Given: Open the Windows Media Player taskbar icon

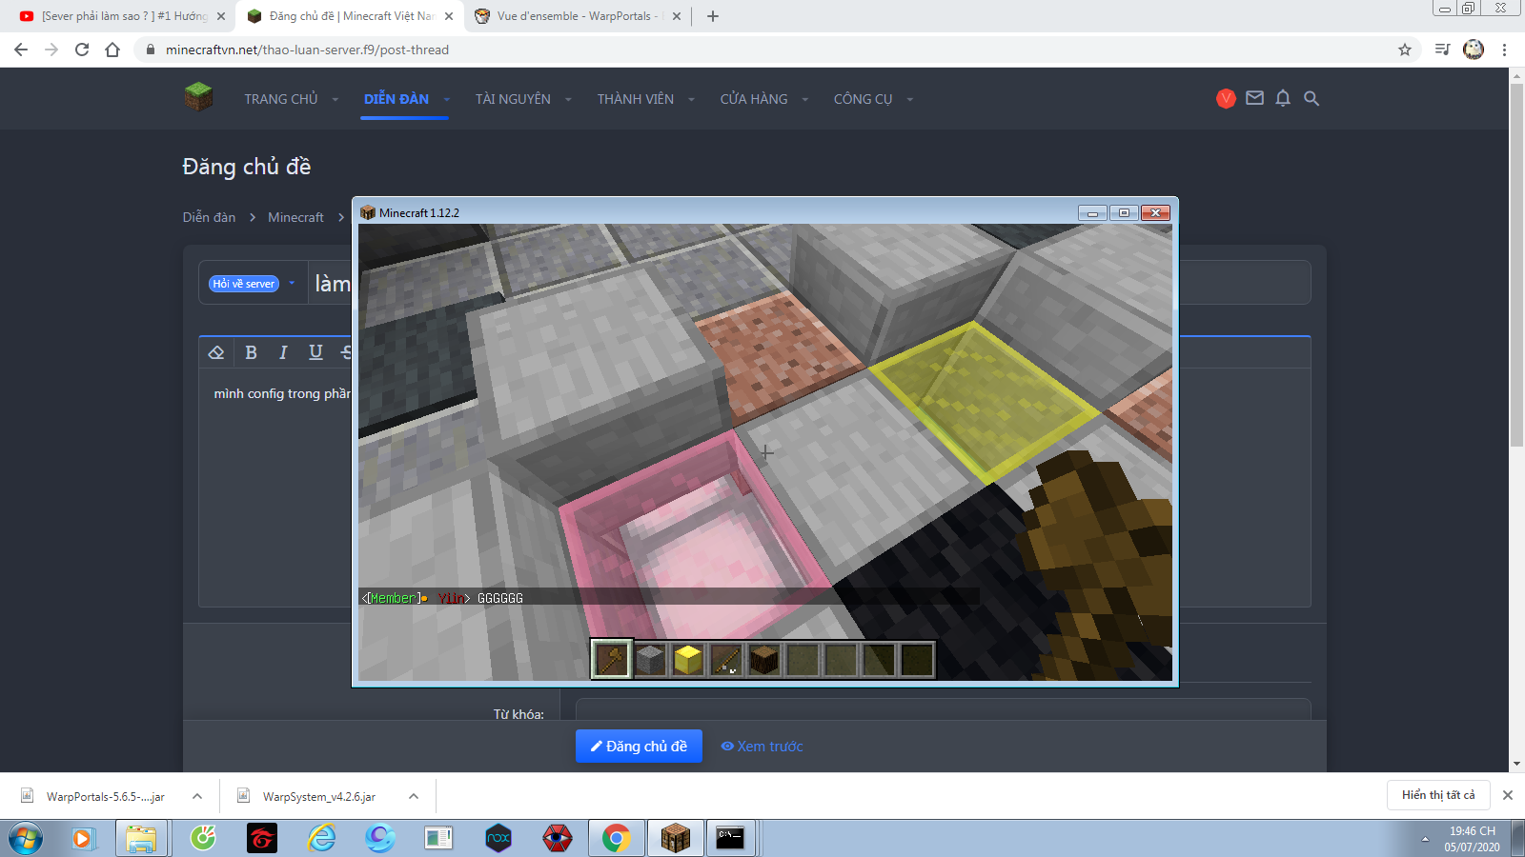Looking at the screenshot, I should coord(83,838).
